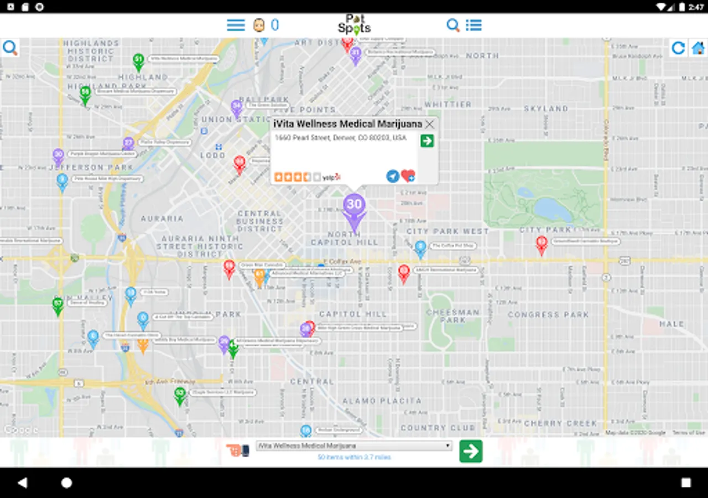Go to home location via house icon

tap(698, 48)
